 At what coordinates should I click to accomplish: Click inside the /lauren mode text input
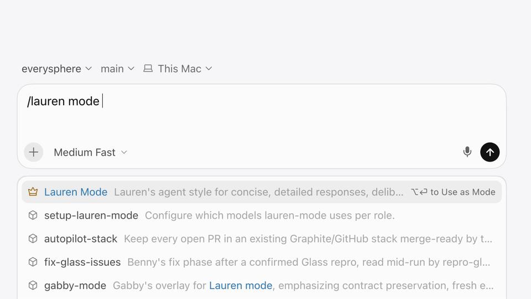[x=262, y=112]
